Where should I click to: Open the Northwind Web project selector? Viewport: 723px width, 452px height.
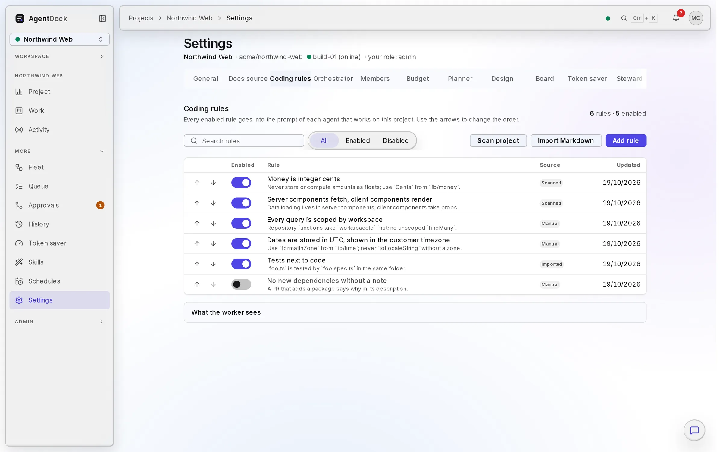click(x=60, y=39)
